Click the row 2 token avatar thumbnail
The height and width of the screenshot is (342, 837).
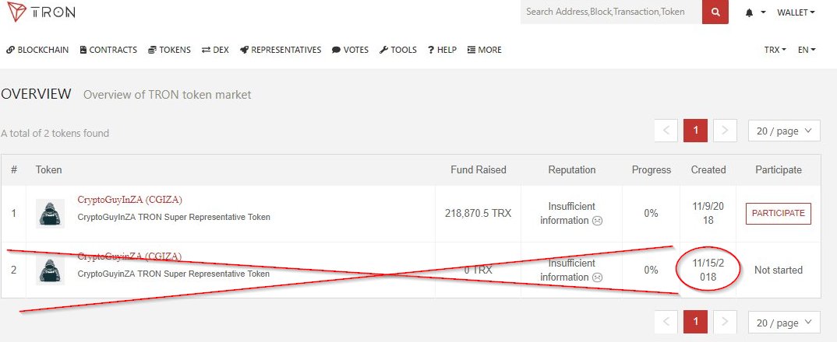[x=50, y=270]
